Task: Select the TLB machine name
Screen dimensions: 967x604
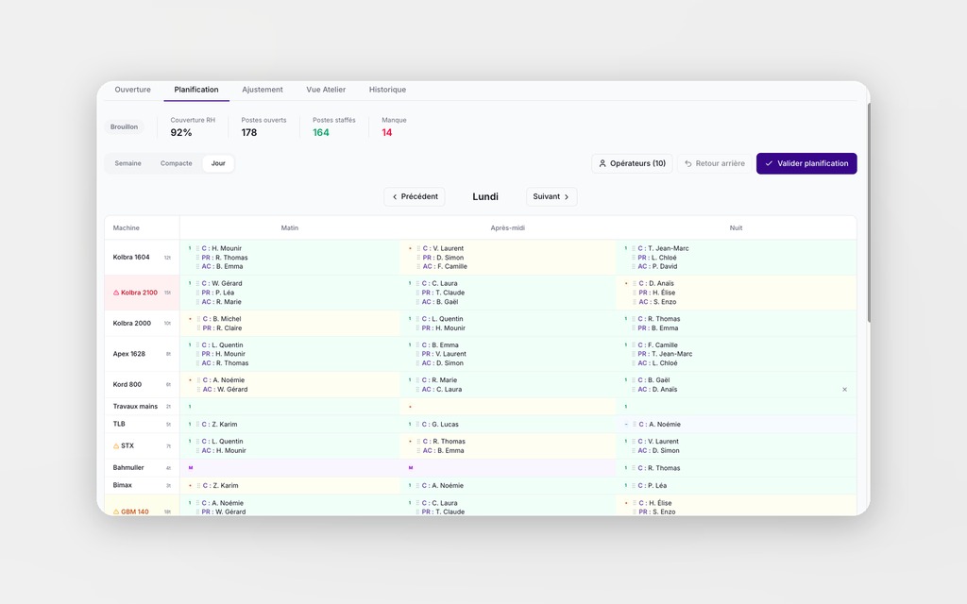Action: [x=119, y=424]
